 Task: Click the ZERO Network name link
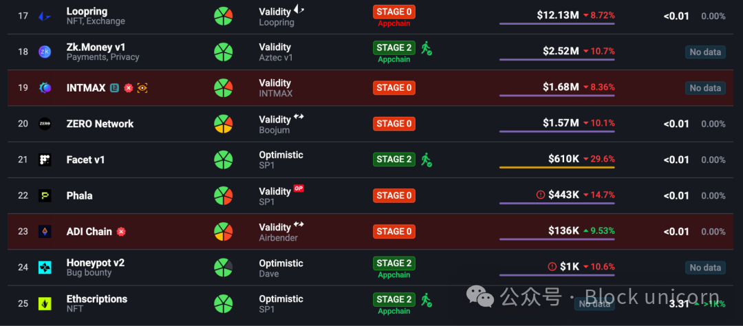click(x=100, y=124)
